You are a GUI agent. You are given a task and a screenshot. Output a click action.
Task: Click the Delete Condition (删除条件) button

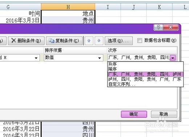(x=26, y=41)
